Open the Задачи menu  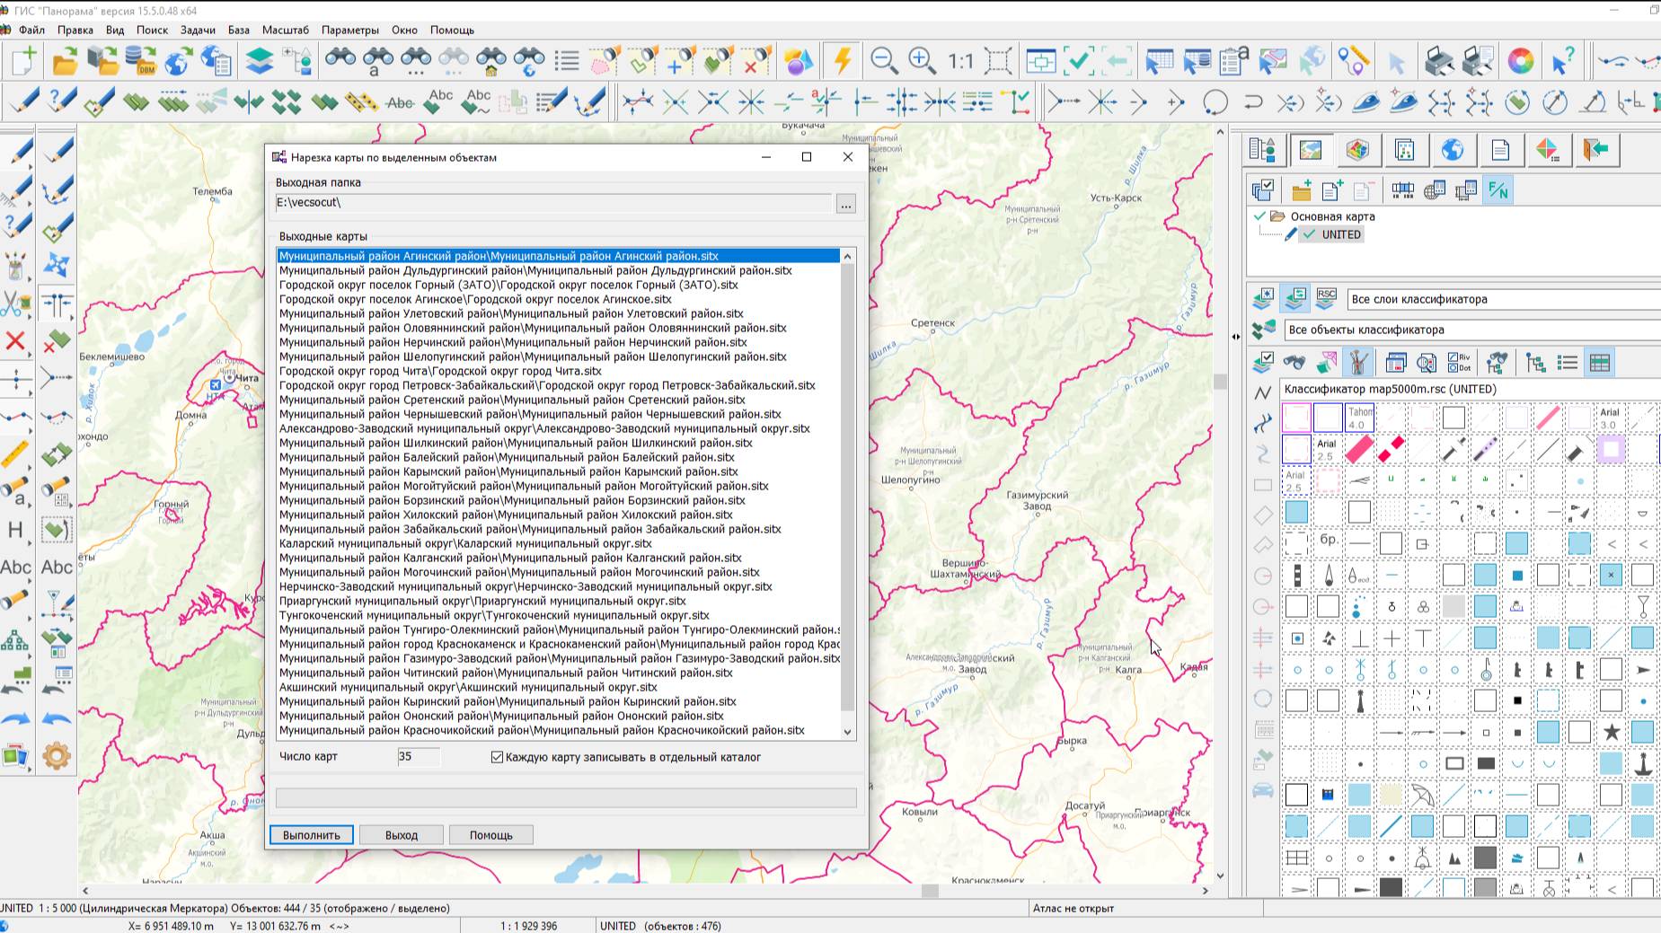coord(198,30)
